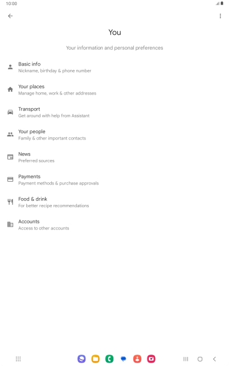This screenshot has width=229, height=366.
Task: Click the Transport car icon
Action: coord(10,112)
